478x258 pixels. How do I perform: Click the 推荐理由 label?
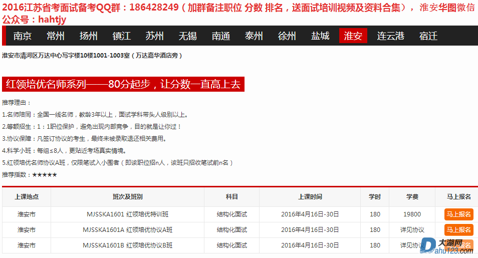[17, 103]
